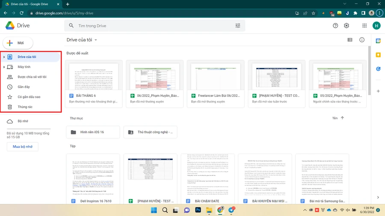Open Thủ thuật công nghệ folder
This screenshot has height=216, width=385.
click(x=150, y=132)
